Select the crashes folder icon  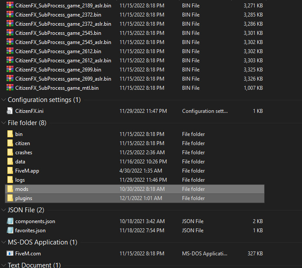[10, 153]
